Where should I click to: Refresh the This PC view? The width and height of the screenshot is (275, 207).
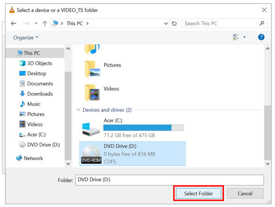tap(174, 23)
